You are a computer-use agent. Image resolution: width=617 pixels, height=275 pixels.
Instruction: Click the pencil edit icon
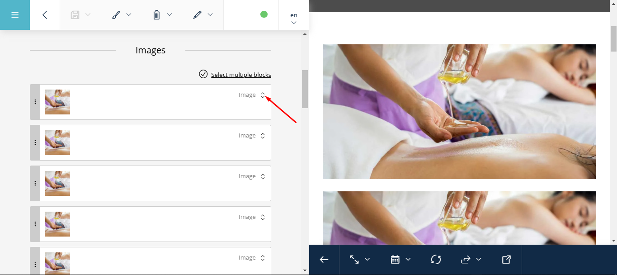pos(197,15)
